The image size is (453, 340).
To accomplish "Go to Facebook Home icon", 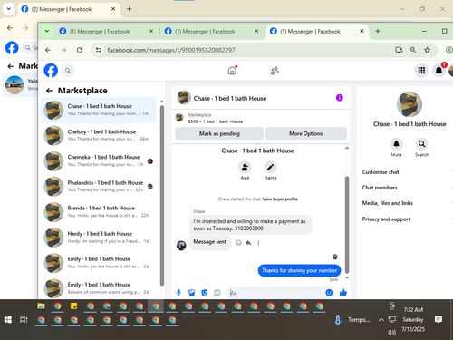I will pos(232,71).
